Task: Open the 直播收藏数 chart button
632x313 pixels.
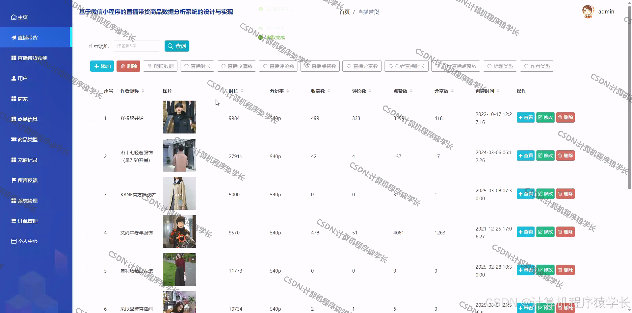Action: (236, 66)
